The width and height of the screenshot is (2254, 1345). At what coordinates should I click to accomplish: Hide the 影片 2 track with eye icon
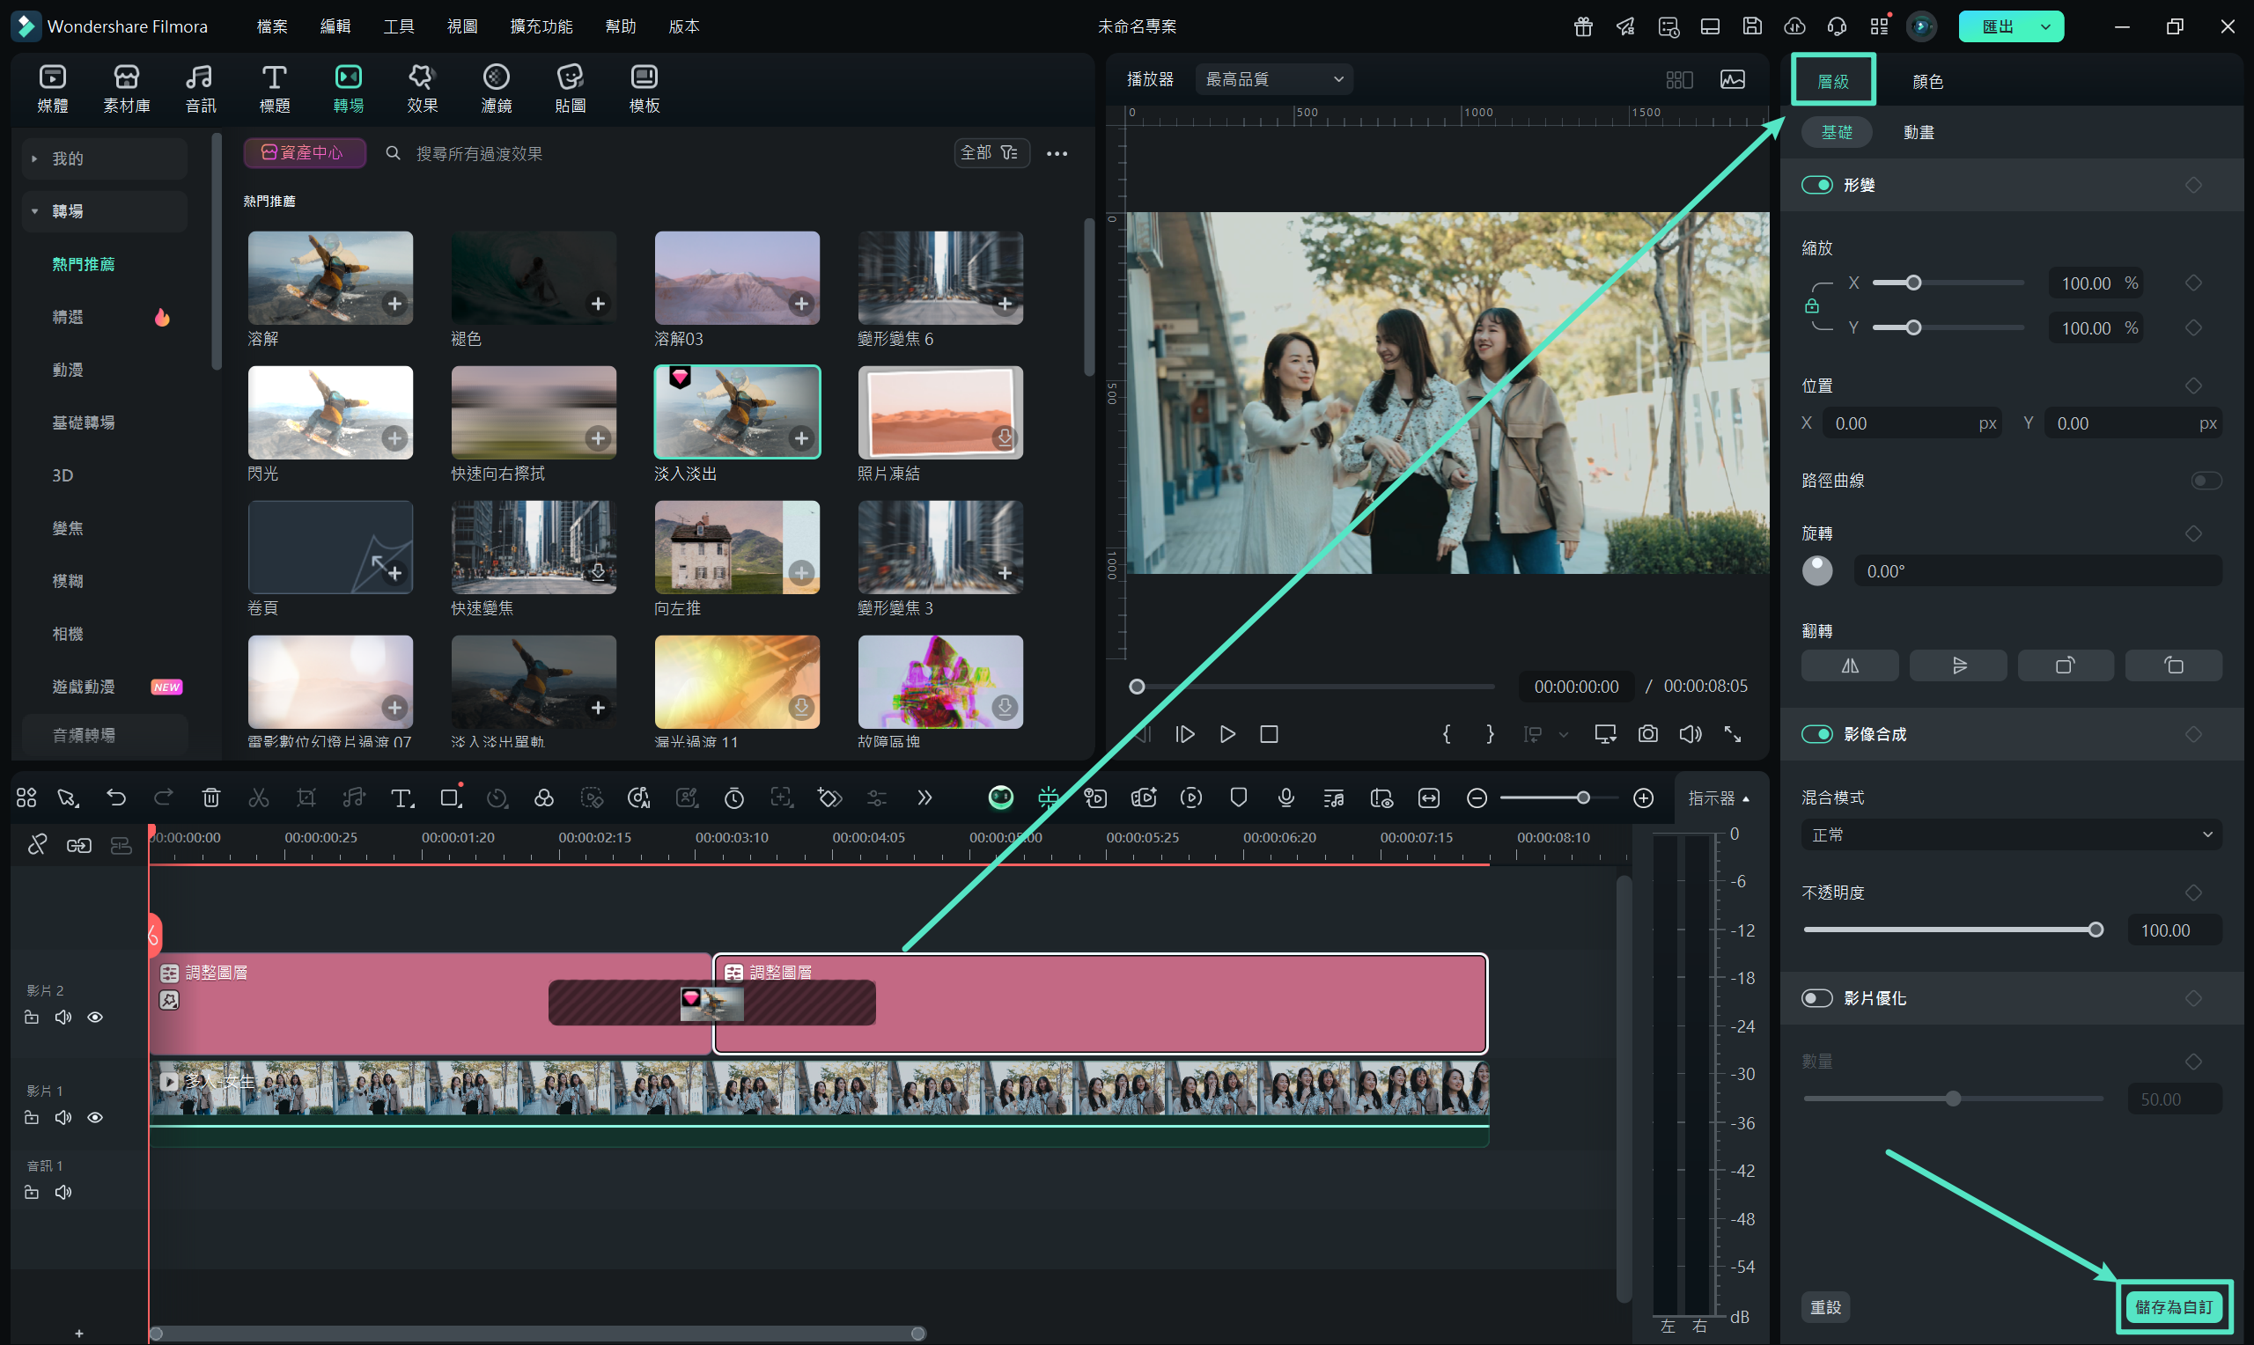click(x=95, y=1017)
